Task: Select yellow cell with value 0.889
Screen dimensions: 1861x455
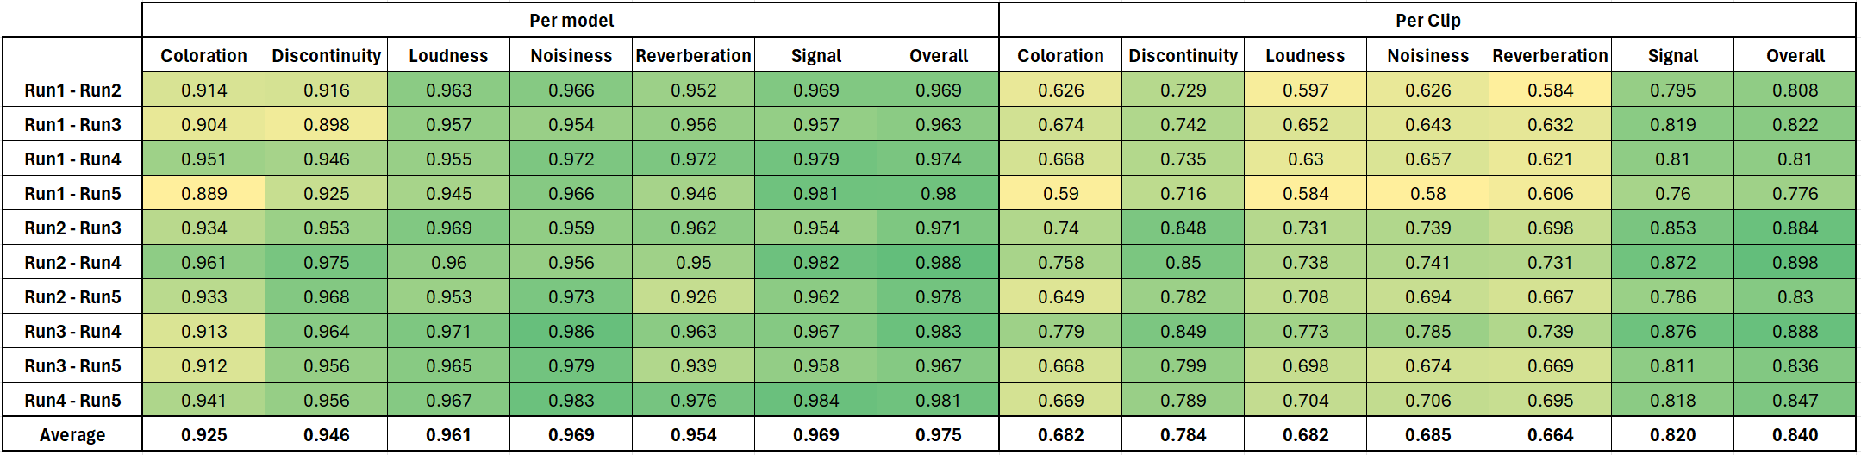Action: click(x=203, y=194)
